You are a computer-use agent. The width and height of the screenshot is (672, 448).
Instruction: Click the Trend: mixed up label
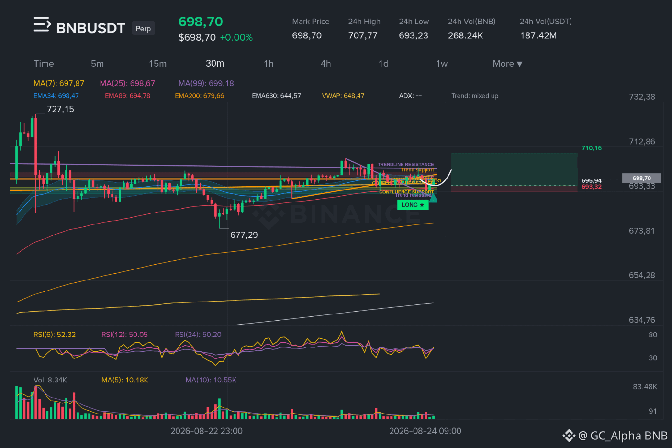coord(475,96)
